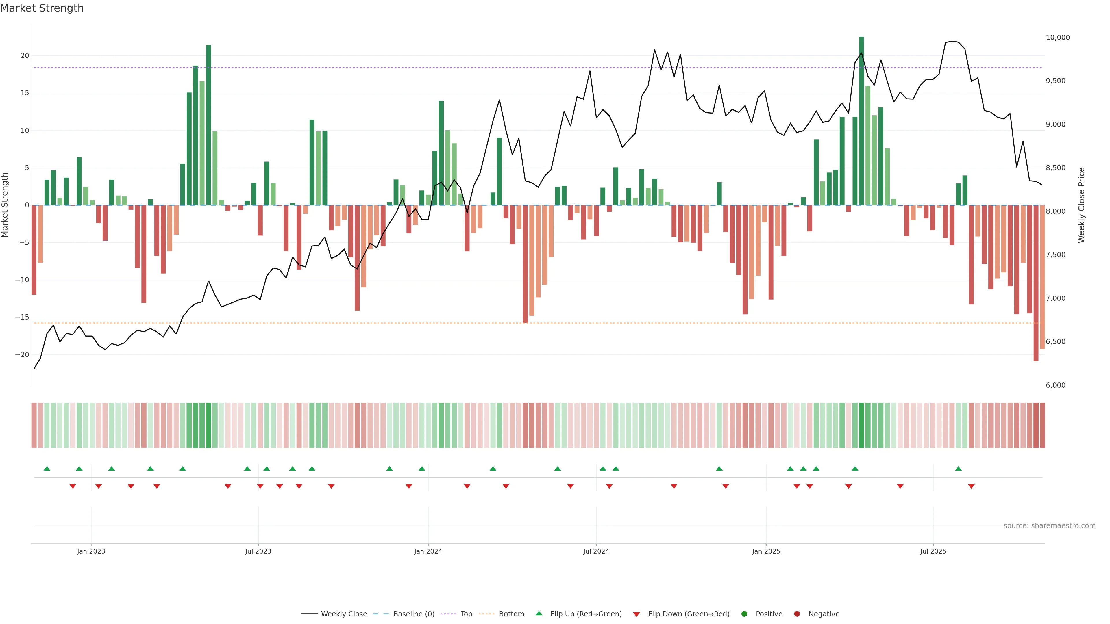Click the darkest red heatmap cell at far right
Viewport: 1110px width, 624px height.
(x=1036, y=425)
